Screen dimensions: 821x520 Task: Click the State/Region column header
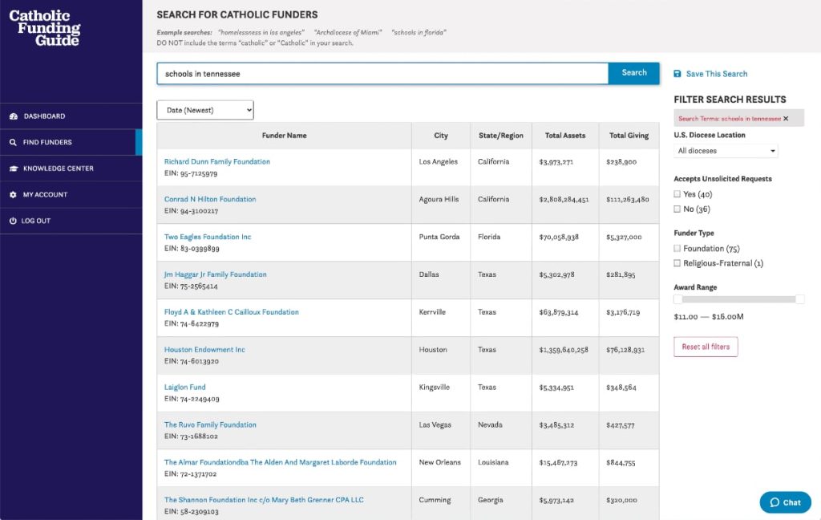click(x=500, y=136)
